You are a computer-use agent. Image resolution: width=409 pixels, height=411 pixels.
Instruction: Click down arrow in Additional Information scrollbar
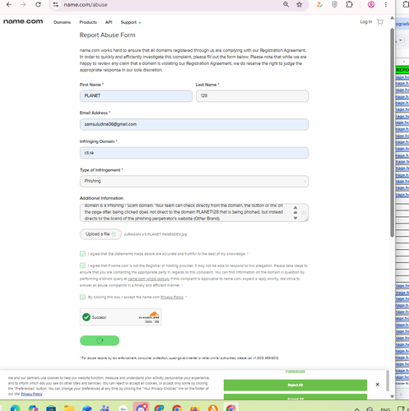point(295,218)
